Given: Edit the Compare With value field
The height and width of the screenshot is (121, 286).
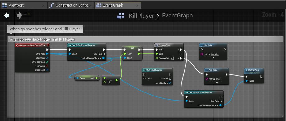Looking at the screenshot, I should pyautogui.click(x=172, y=58).
